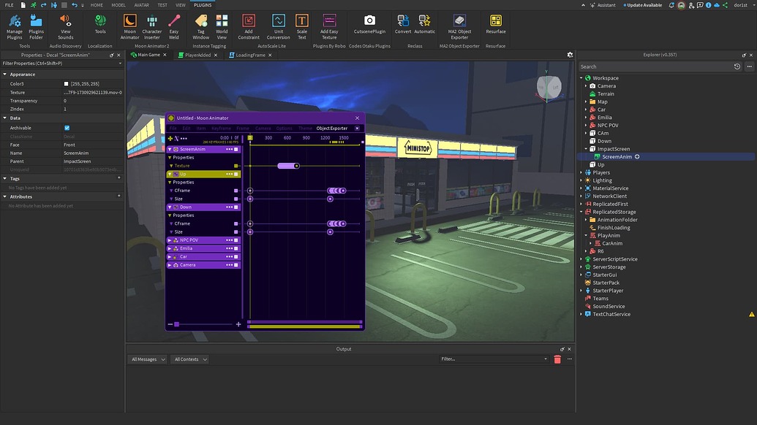Switch to the PlayerAddded tab
This screenshot has height=425, width=757.
[197, 54]
